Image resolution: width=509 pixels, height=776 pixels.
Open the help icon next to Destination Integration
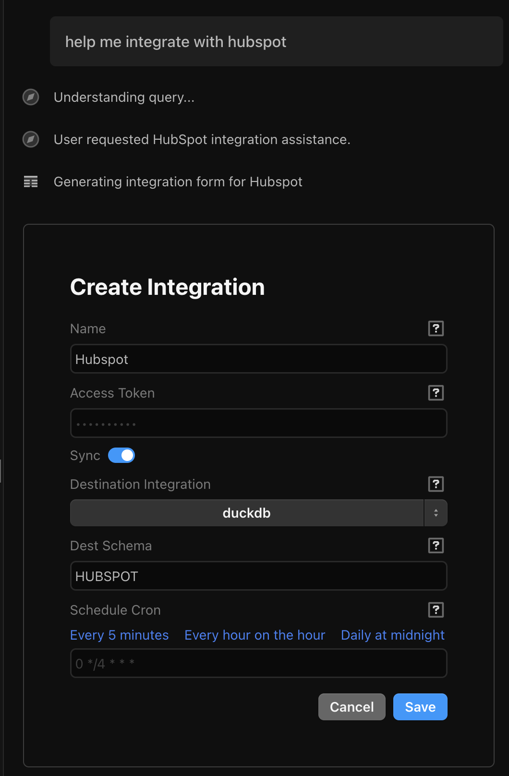pos(436,484)
